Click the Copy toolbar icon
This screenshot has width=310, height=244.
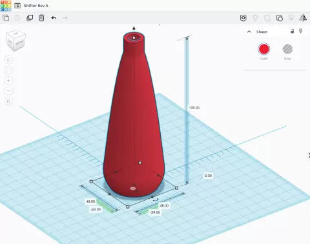click(6, 18)
